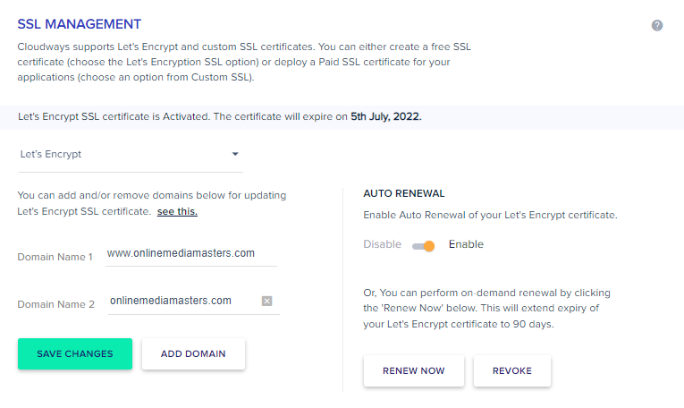Screen dimensions: 684x408
Task: Click the REVOKE button
Action: [x=512, y=371]
